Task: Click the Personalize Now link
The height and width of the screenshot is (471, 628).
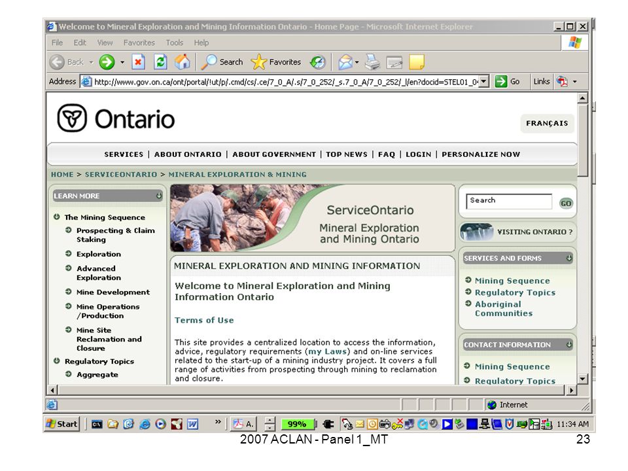Action: click(x=481, y=154)
